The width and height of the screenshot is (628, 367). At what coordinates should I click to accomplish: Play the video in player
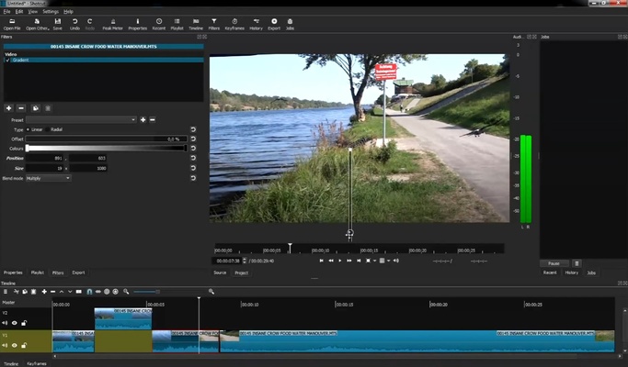point(340,261)
